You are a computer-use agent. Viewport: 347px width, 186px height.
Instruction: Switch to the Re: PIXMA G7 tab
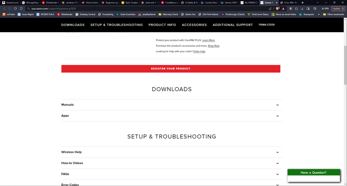click(x=249, y=3)
